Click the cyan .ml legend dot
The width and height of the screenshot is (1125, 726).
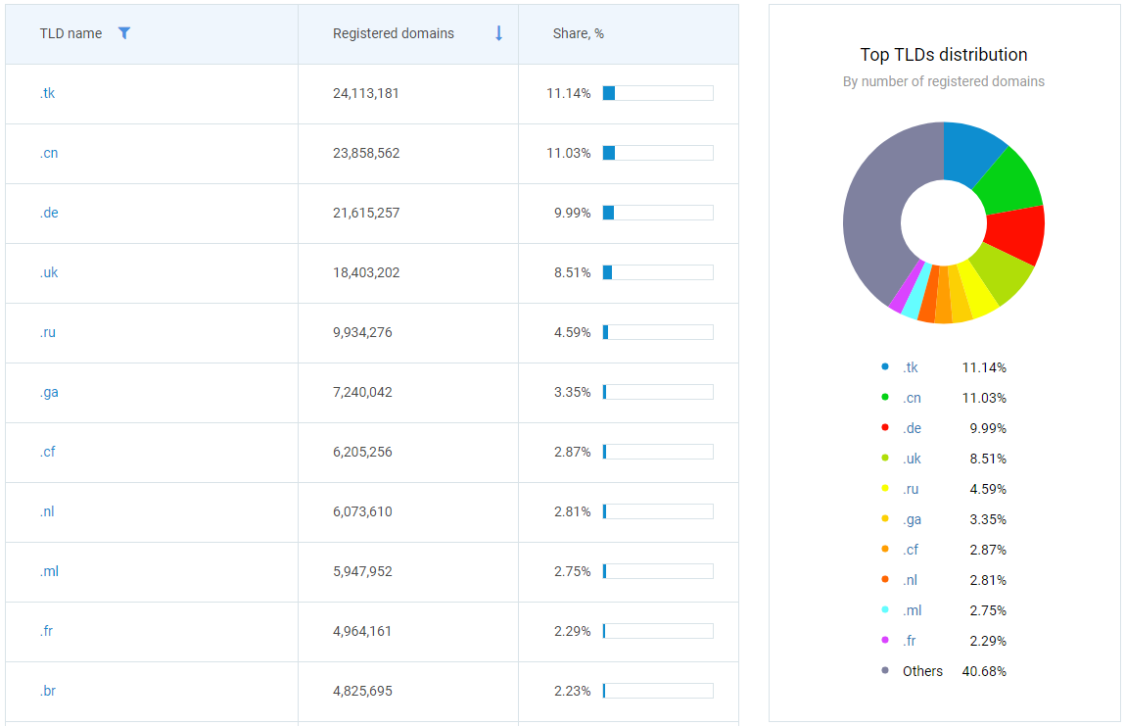coord(885,610)
